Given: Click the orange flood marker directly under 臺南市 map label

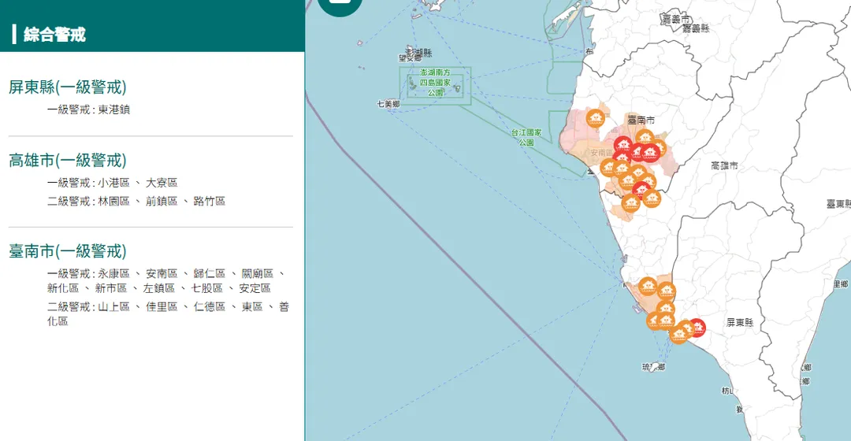Looking at the screenshot, I should click(x=645, y=137).
